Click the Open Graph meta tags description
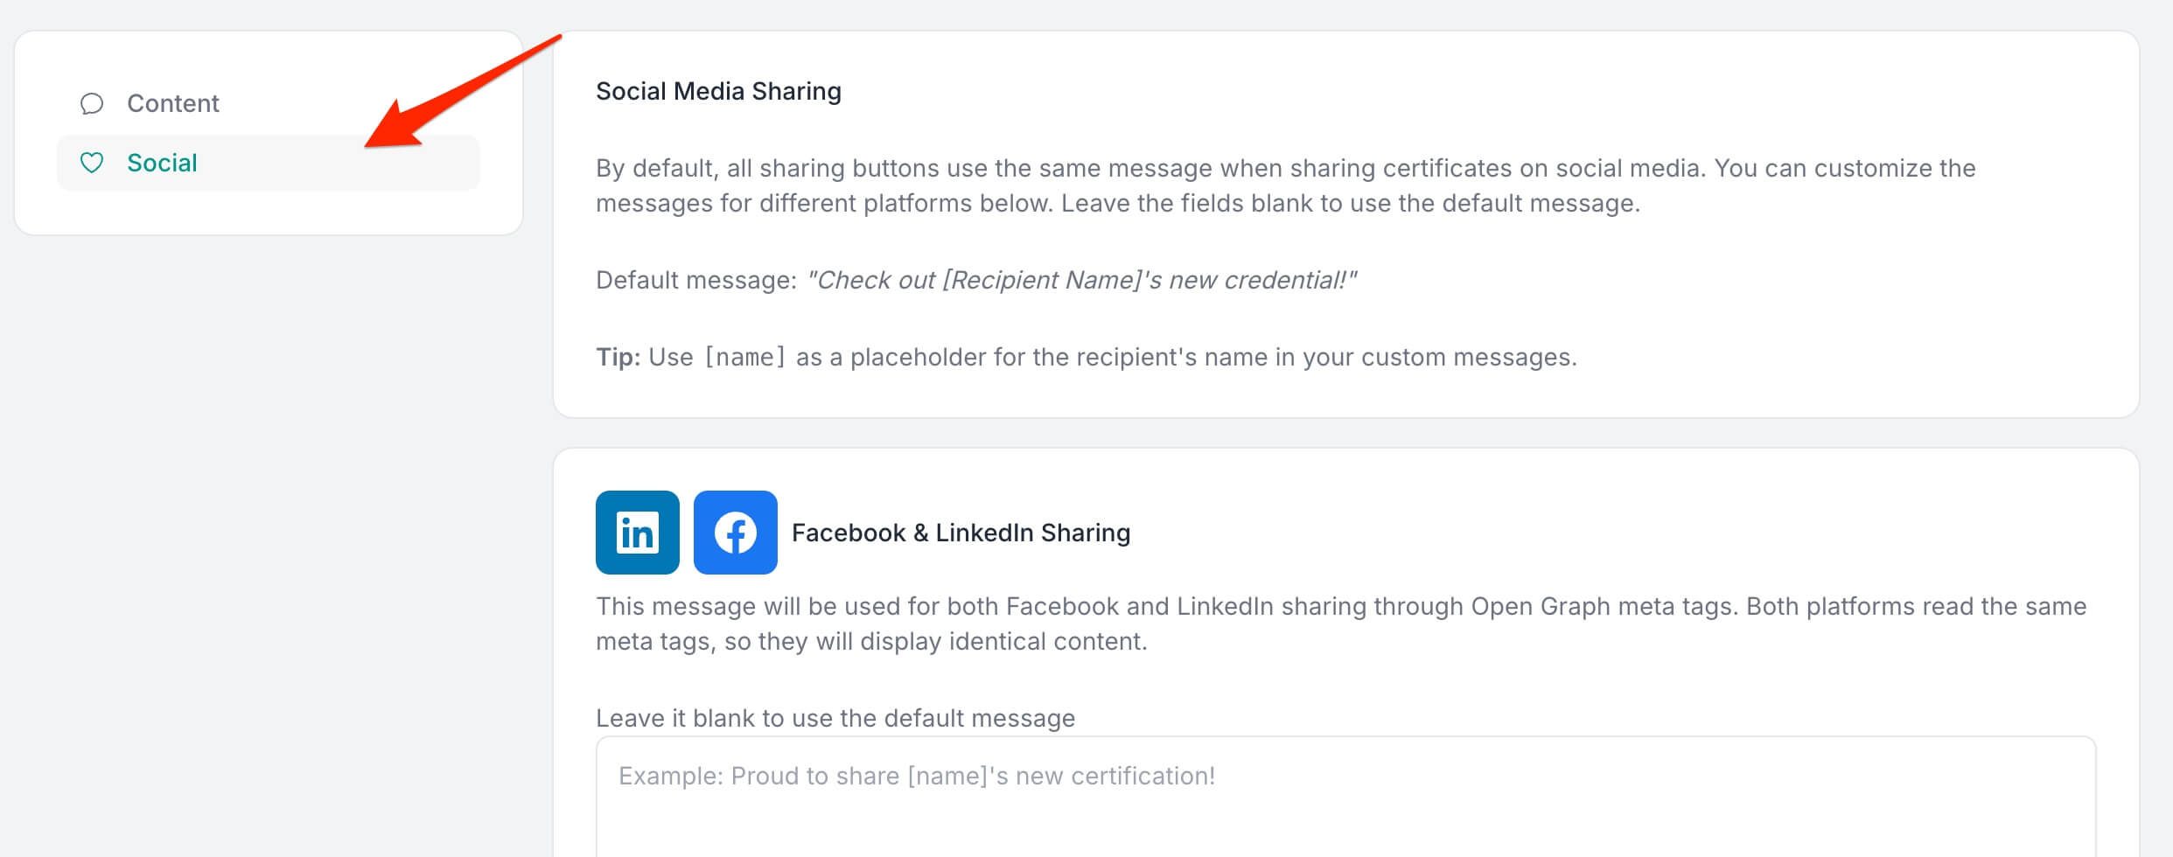2173x857 pixels. coord(1340,607)
